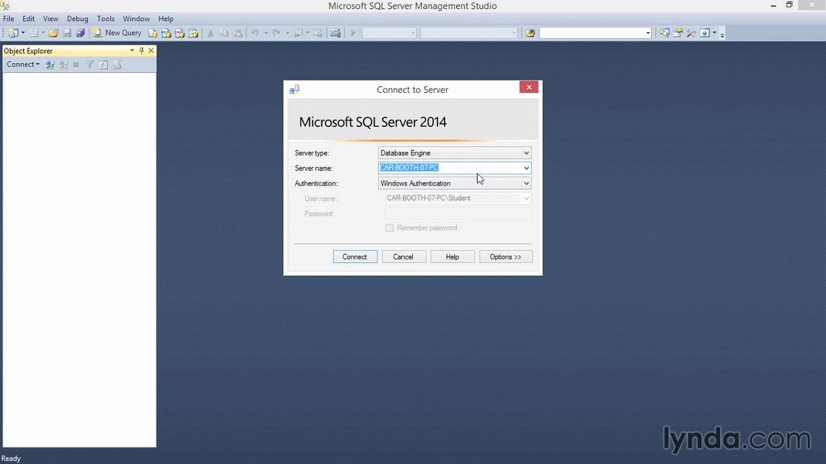Click the Find text box in toolbar
The image size is (826, 464).
point(592,32)
